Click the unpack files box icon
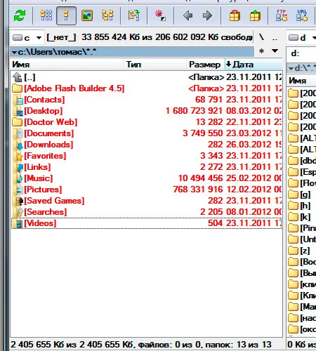316x351 pixels. [x=255, y=15]
